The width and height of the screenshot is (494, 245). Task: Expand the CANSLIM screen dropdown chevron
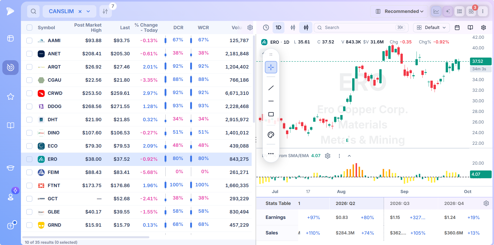point(88,11)
